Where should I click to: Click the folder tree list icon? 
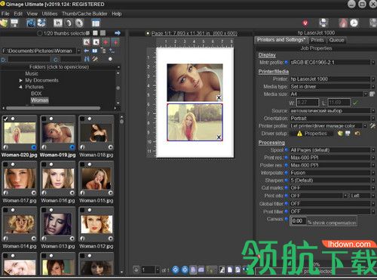point(103,51)
